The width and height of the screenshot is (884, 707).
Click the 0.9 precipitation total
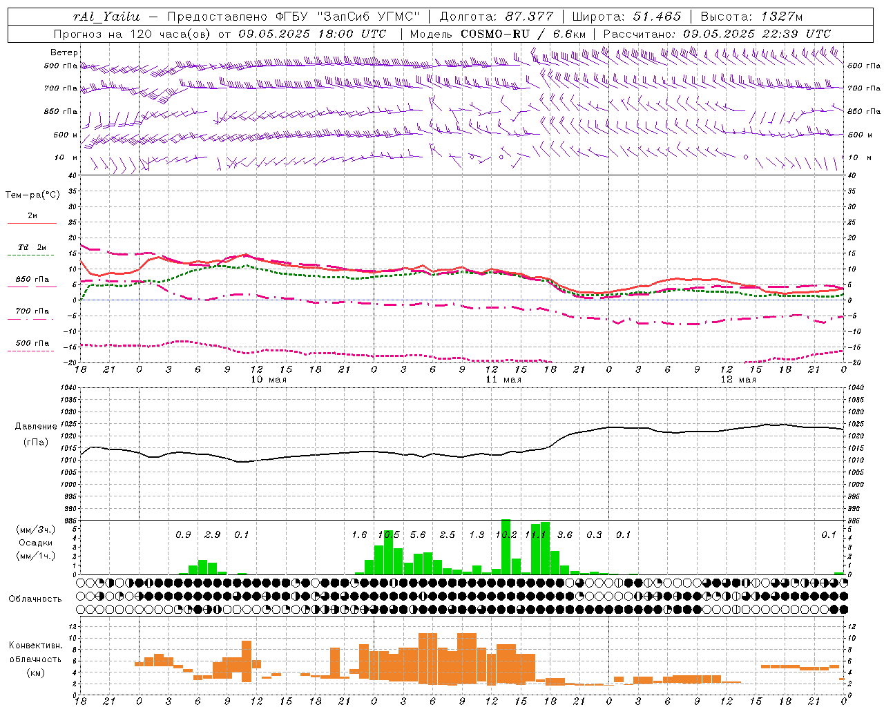183,535
